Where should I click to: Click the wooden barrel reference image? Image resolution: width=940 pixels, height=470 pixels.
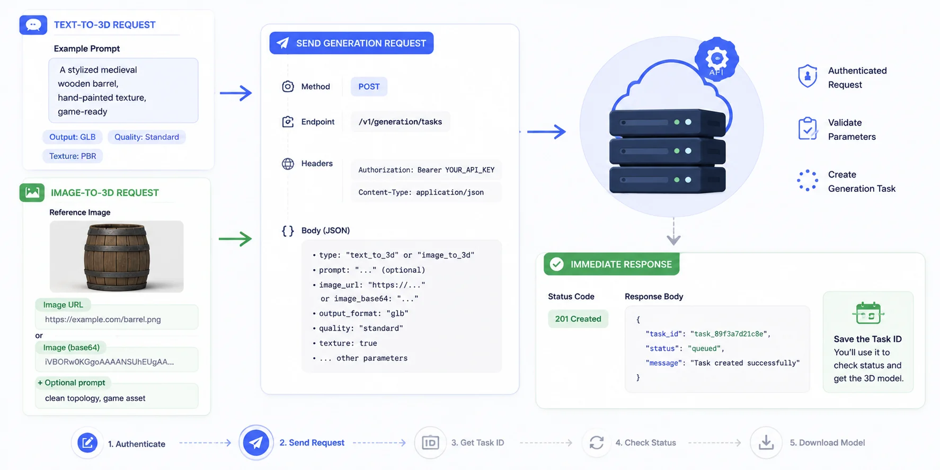(x=117, y=256)
